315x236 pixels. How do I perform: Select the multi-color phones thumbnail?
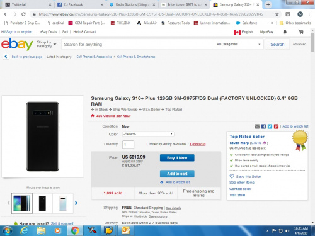point(22,203)
